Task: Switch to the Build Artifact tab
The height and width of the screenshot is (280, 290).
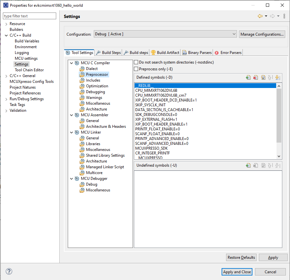Action: [x=165, y=53]
